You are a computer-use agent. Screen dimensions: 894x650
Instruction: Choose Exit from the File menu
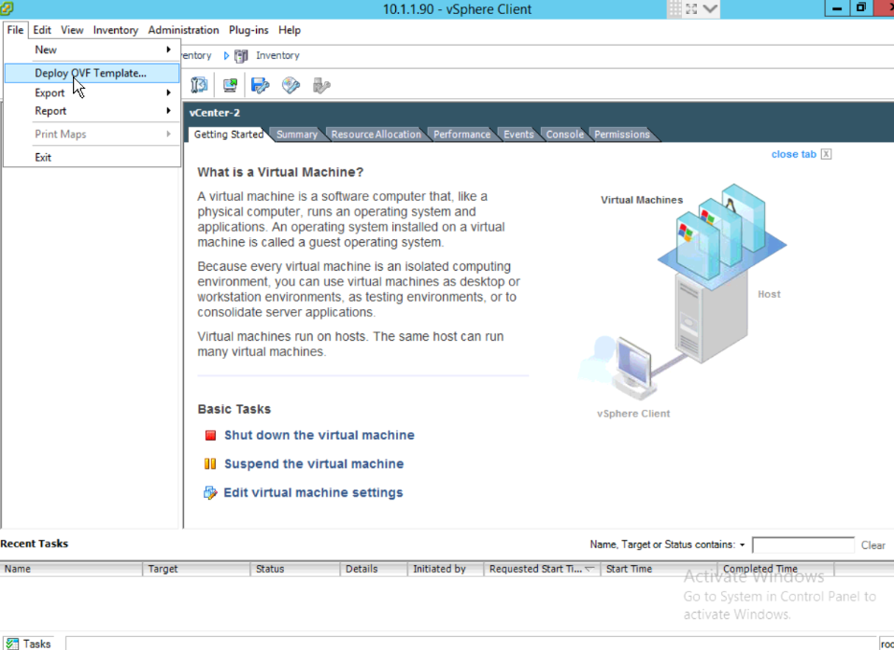(92, 158)
